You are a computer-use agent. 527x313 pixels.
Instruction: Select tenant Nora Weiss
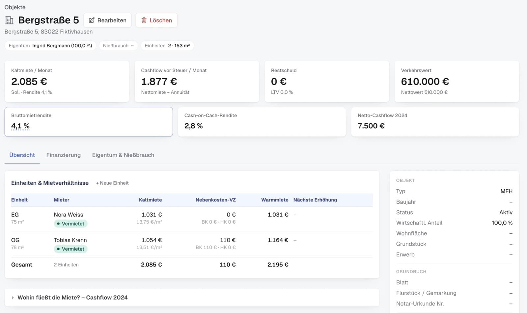(69, 215)
